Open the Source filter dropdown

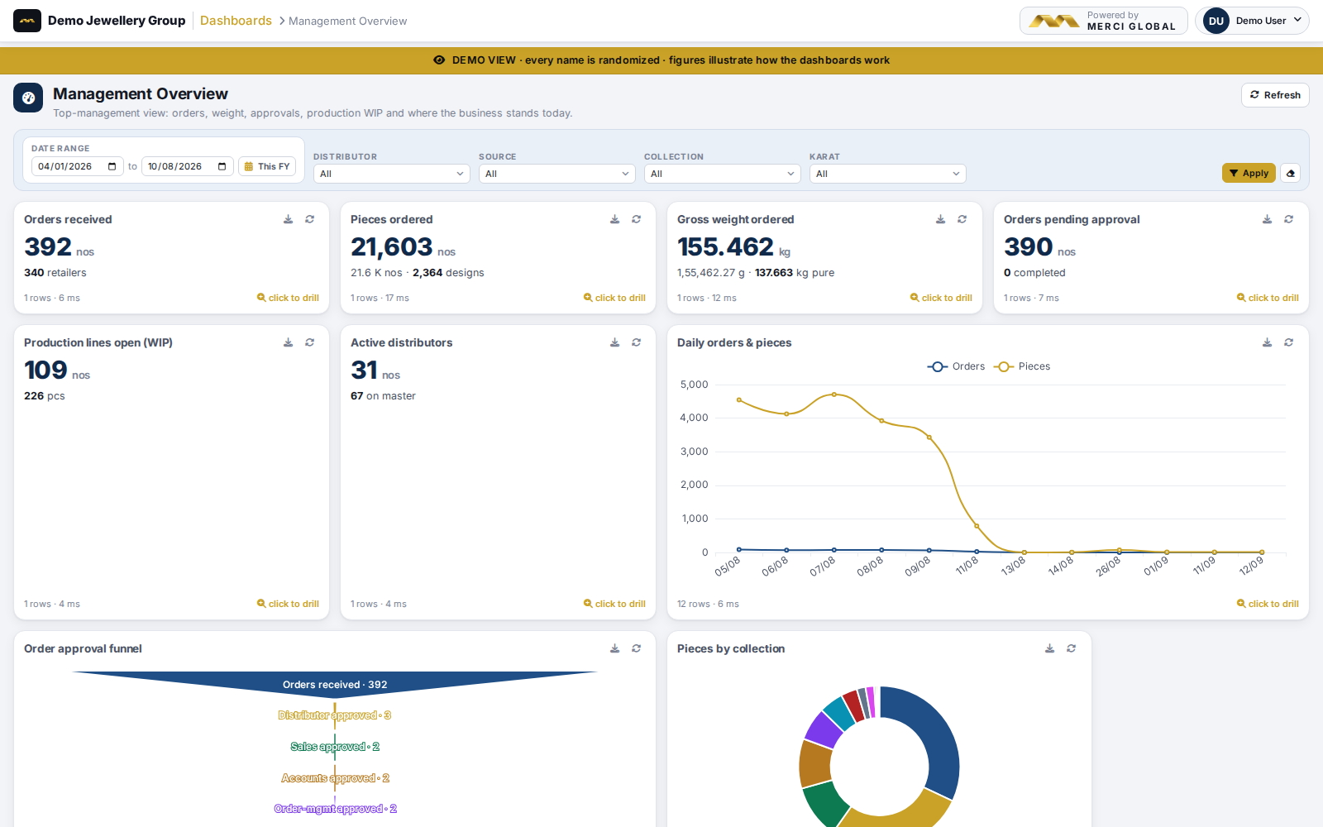click(557, 174)
